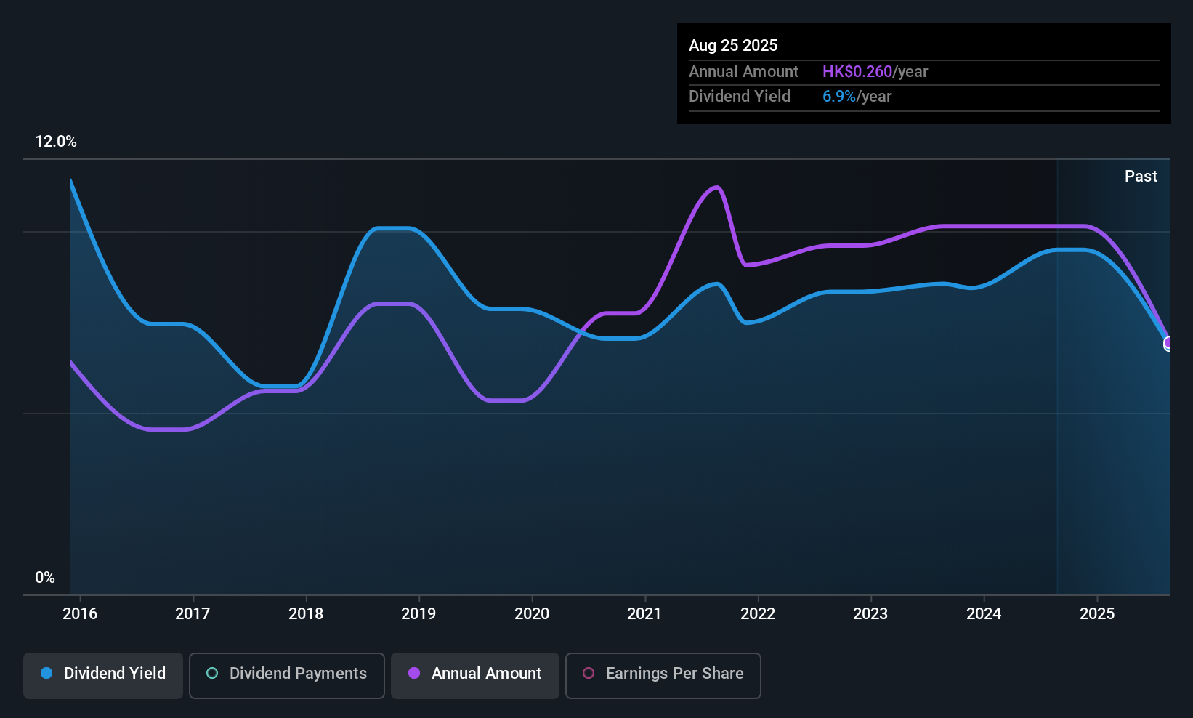
Task: Enable the Dividend Payments series
Action: (286, 675)
